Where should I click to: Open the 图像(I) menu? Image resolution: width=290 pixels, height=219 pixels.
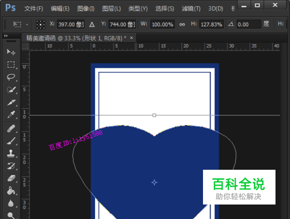click(86, 9)
